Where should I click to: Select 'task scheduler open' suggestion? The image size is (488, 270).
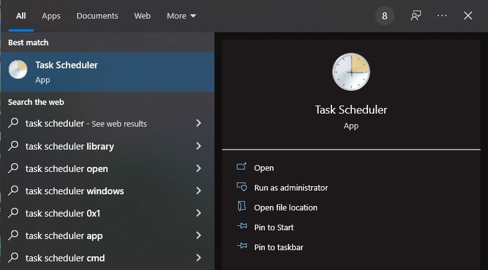click(108, 168)
